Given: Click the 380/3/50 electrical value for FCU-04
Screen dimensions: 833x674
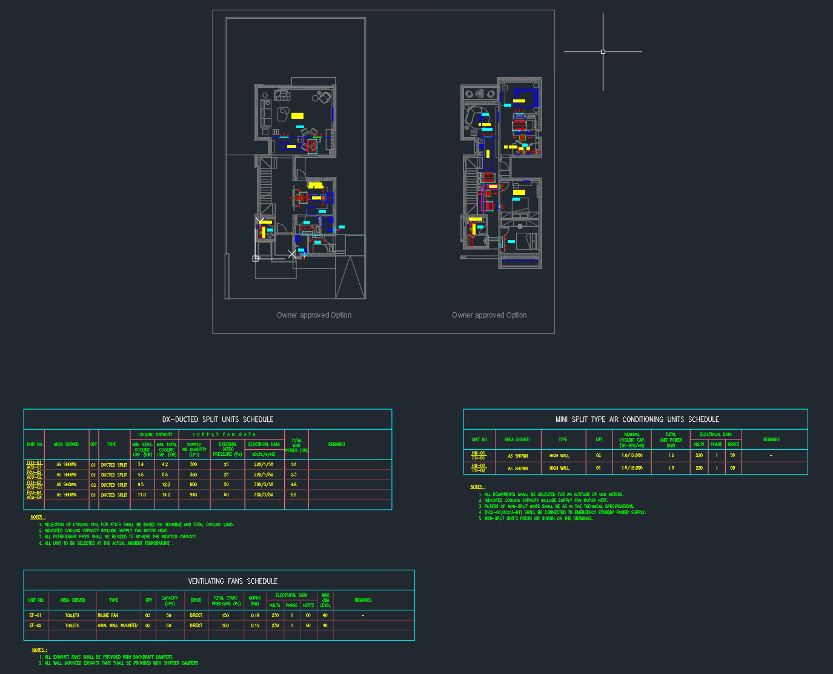Looking at the screenshot, I should coord(264,495).
